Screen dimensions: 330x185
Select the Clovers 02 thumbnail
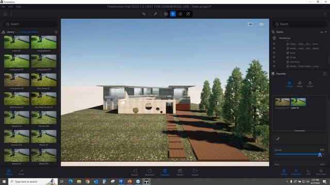[44, 118]
